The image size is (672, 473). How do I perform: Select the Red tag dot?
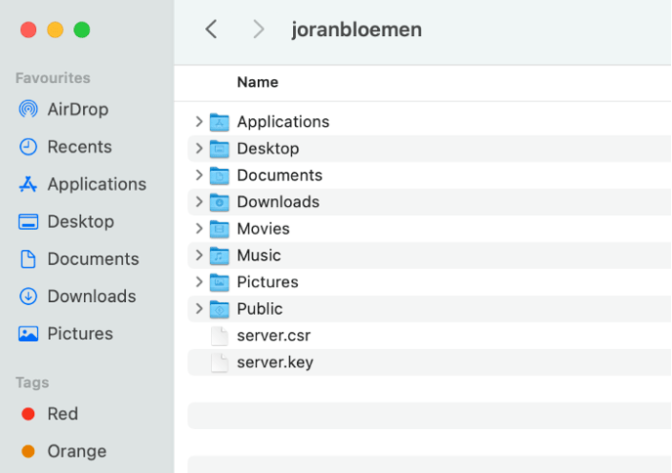click(x=28, y=414)
